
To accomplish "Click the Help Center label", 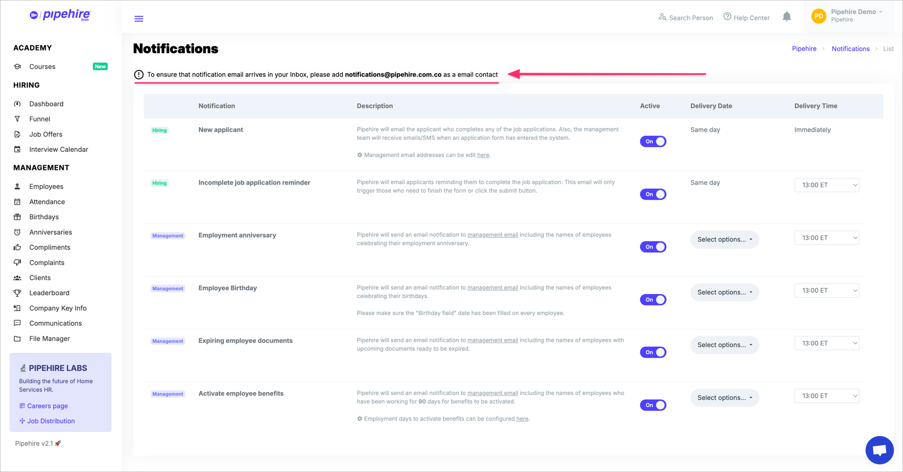I will point(751,18).
